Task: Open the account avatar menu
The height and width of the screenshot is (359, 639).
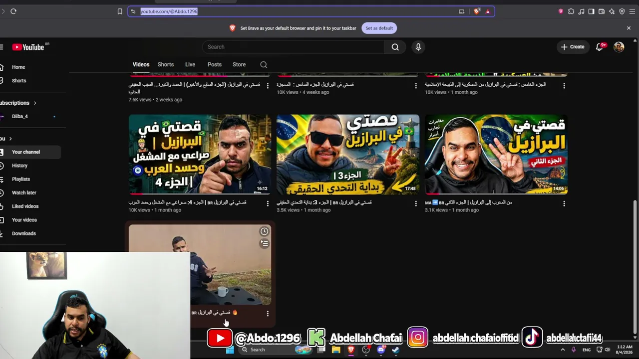Action: 619,47
